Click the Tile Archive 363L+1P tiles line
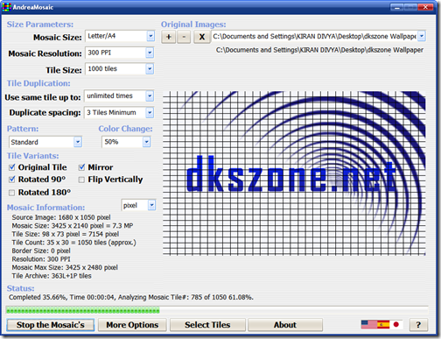The height and width of the screenshot is (339, 441). [x=52, y=276]
